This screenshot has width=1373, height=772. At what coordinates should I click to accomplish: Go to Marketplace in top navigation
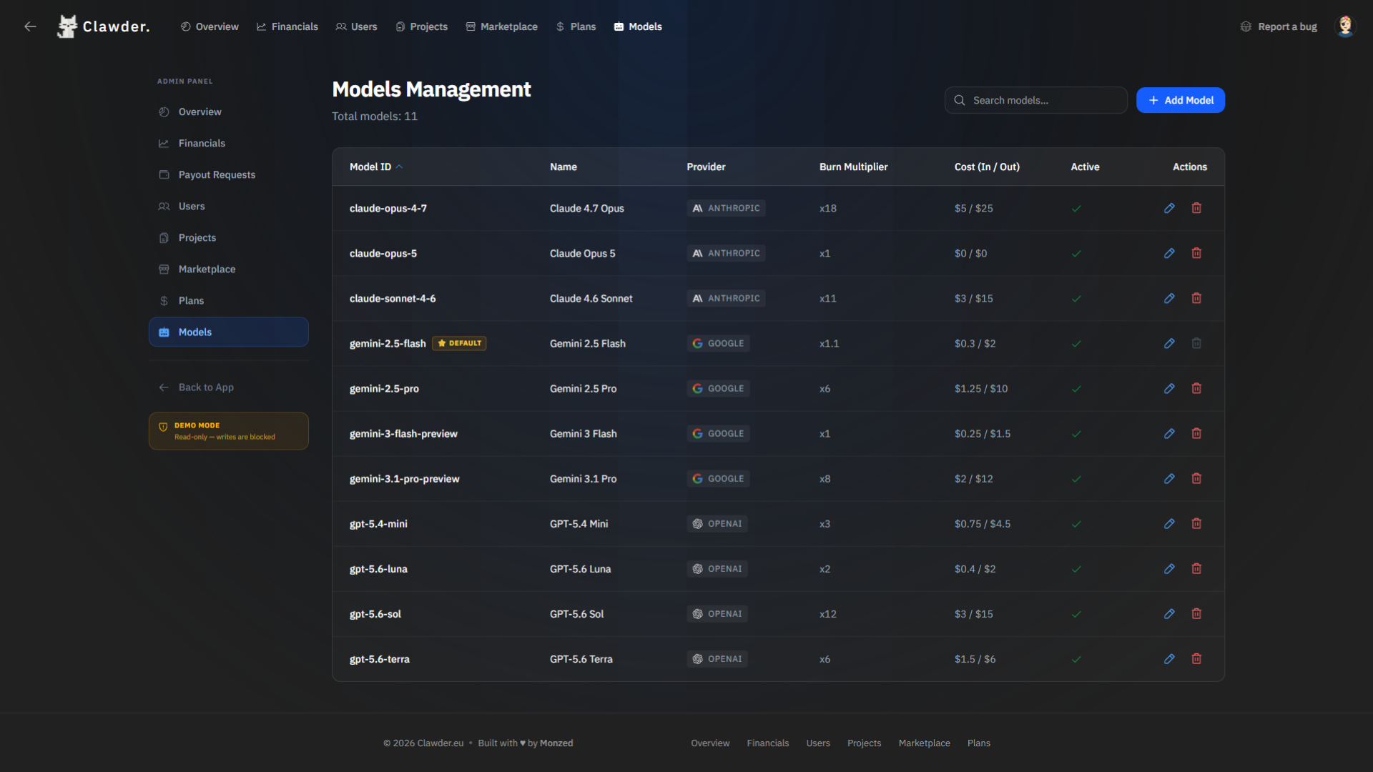(501, 26)
